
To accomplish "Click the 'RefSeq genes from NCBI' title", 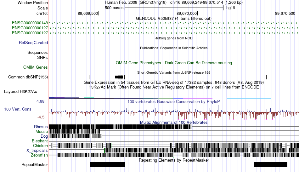I will pos(174,38).
